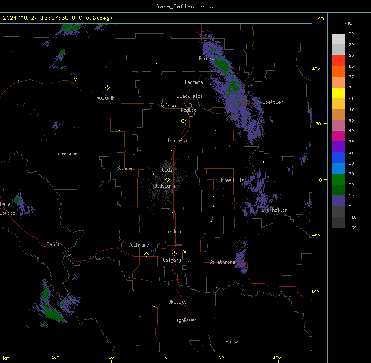Image resolution: width=371 pixels, height=363 pixels.
Task: Click the asterisk marker above Limestone
Action: point(66,149)
